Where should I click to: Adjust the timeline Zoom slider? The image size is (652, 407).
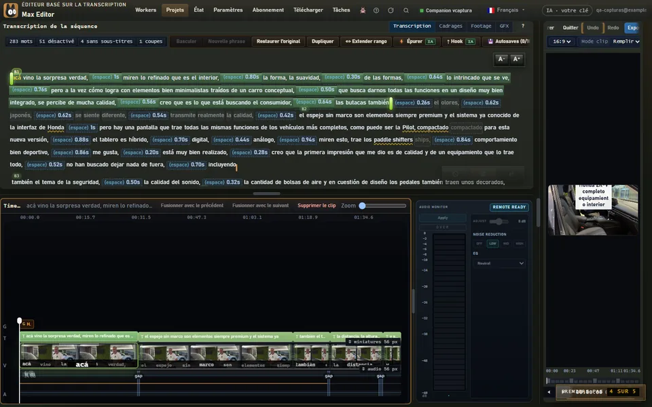pos(383,206)
